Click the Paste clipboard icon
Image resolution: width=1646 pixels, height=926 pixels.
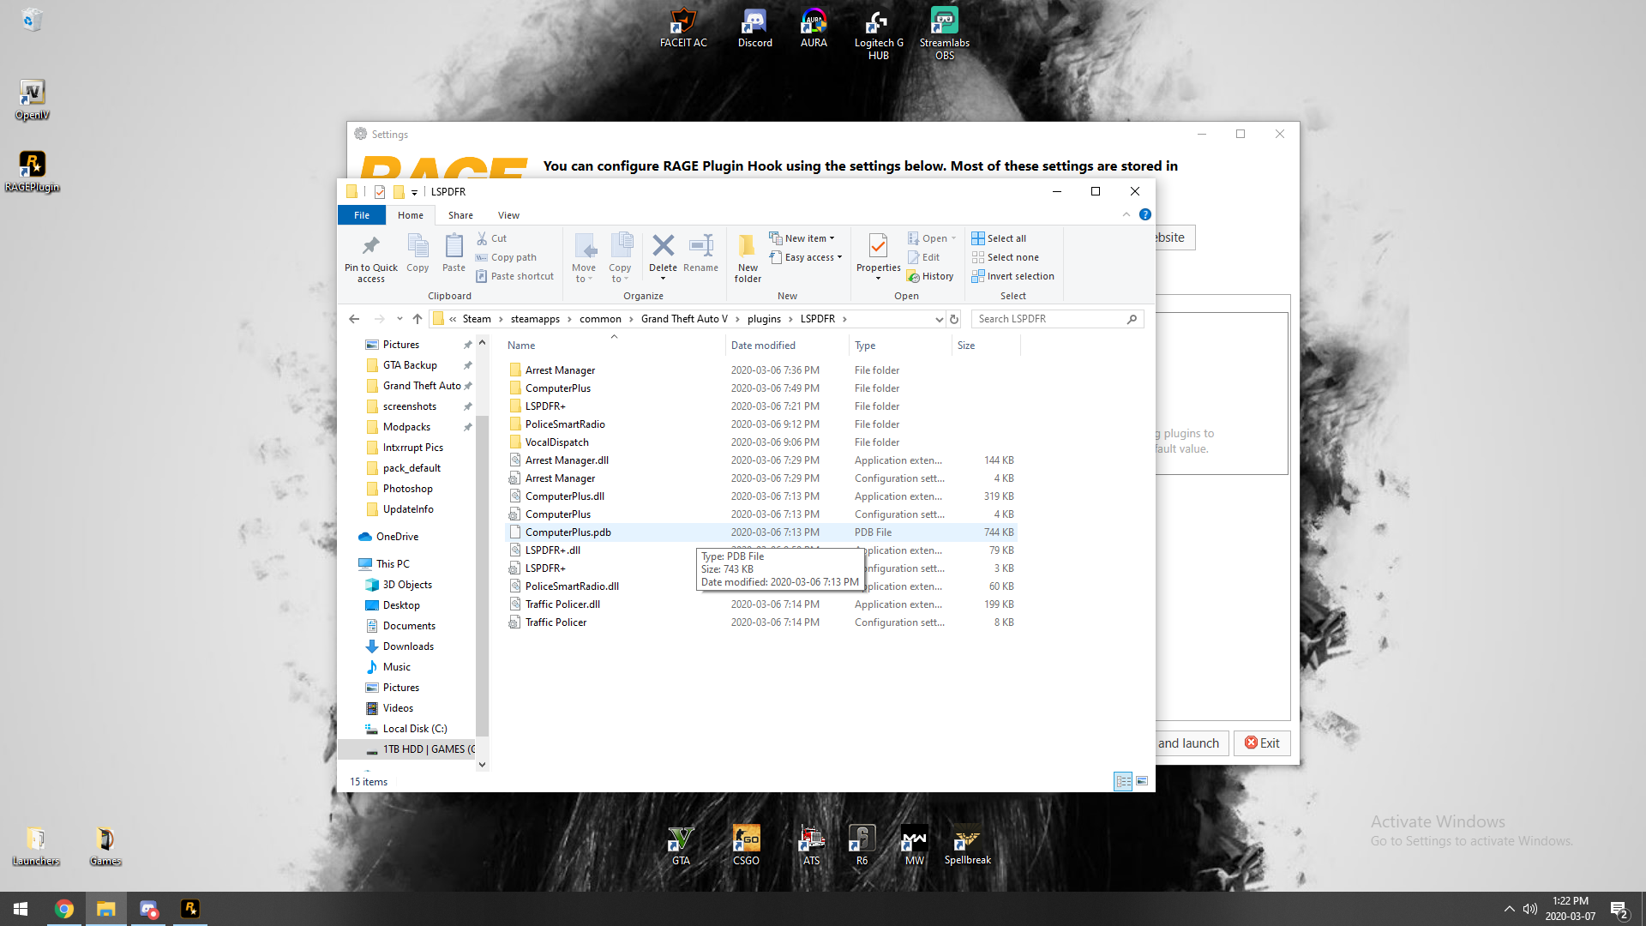pyautogui.click(x=454, y=247)
